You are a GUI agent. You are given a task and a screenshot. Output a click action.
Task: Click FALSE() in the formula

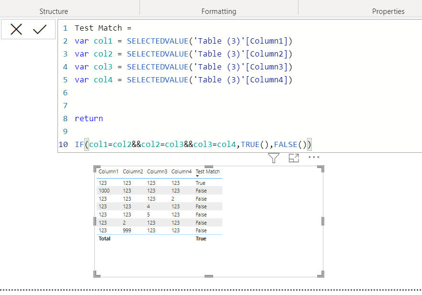pyautogui.click(x=290, y=145)
